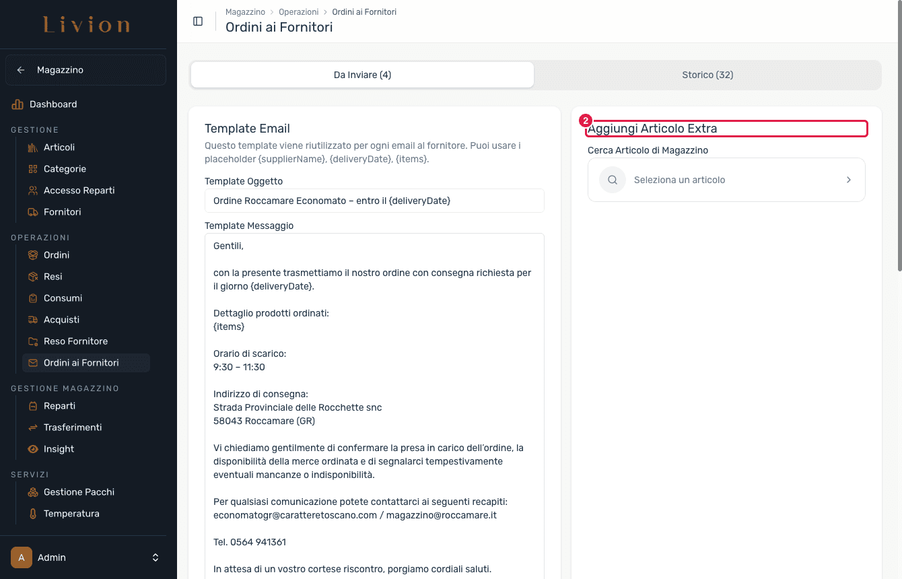902x579 pixels.
Task: Open Dashboard via its chart icon
Action: coord(18,104)
